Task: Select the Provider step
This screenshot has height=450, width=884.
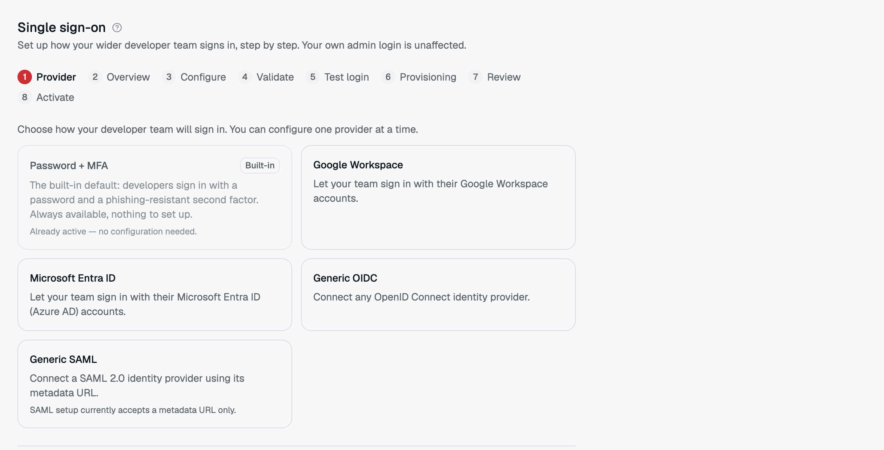Action: tap(47, 77)
